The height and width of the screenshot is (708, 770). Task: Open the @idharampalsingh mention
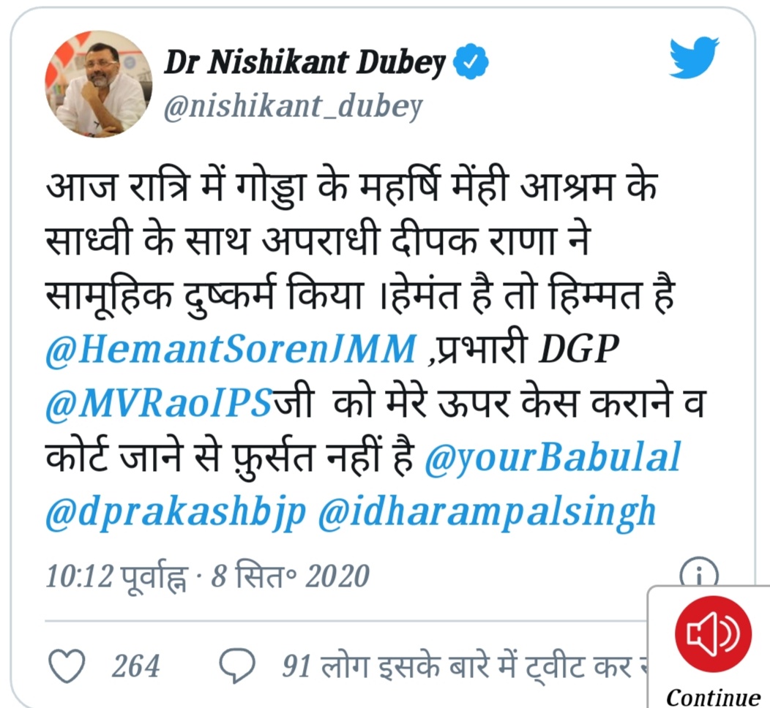487,512
